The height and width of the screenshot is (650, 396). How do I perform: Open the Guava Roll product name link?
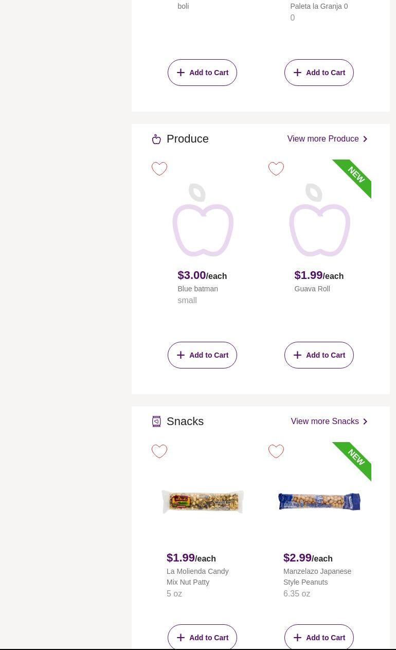coord(312,289)
